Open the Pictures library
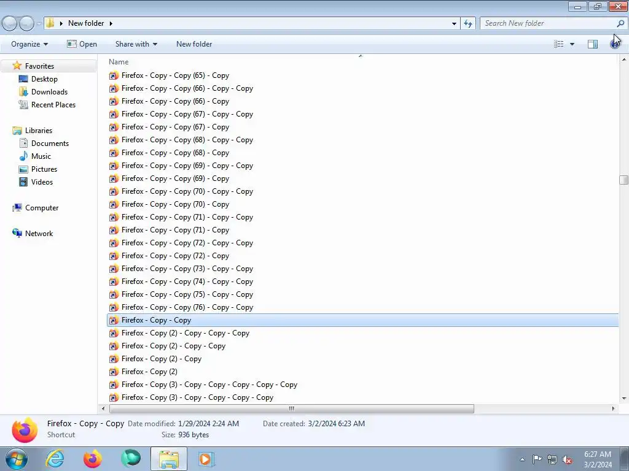 pos(44,169)
